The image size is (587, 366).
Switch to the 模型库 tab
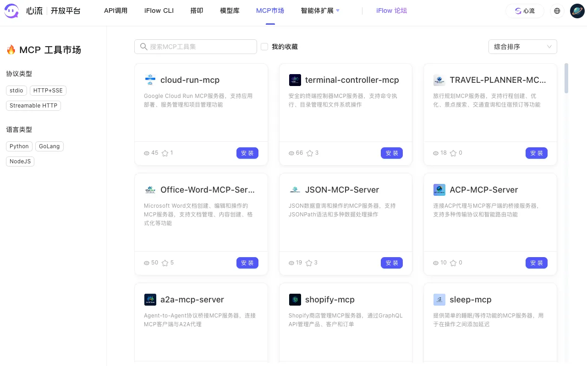230,11
